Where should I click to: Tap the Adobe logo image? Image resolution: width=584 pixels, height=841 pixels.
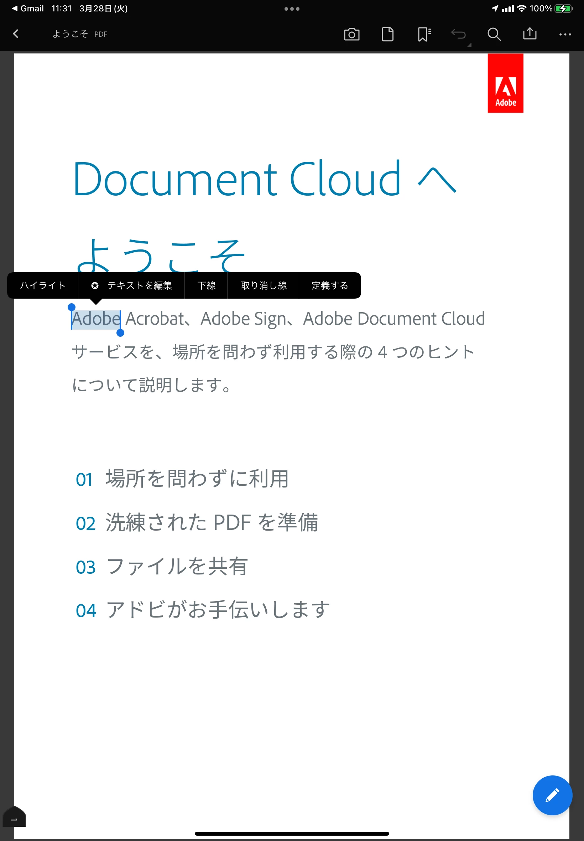coord(505,83)
